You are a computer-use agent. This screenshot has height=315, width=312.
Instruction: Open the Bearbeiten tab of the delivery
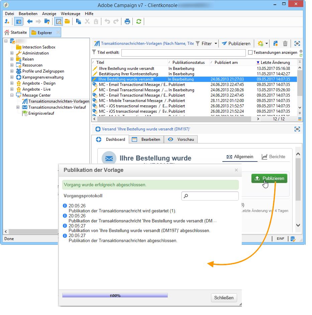pyautogui.click(x=146, y=139)
